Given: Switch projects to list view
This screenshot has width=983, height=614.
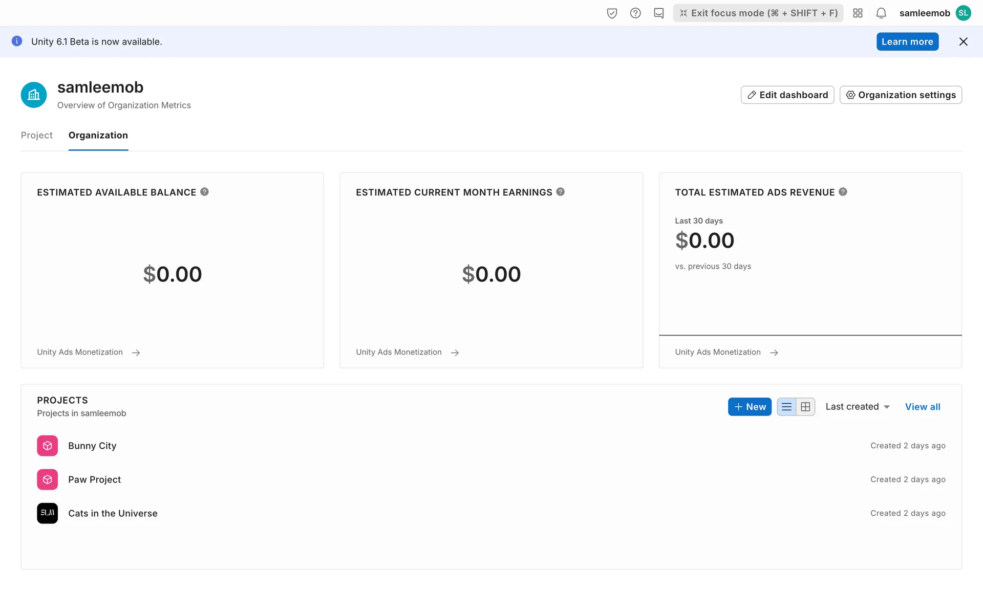Looking at the screenshot, I should pos(786,407).
